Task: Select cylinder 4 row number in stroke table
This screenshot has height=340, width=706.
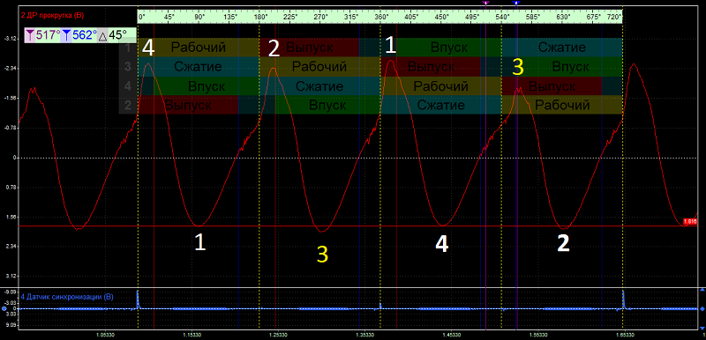Action: point(128,86)
